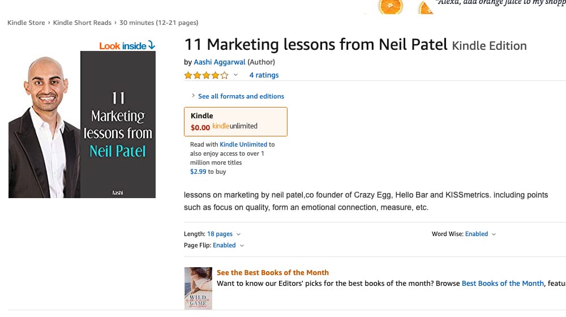Expand the 18 pages length chevron

click(x=238, y=234)
